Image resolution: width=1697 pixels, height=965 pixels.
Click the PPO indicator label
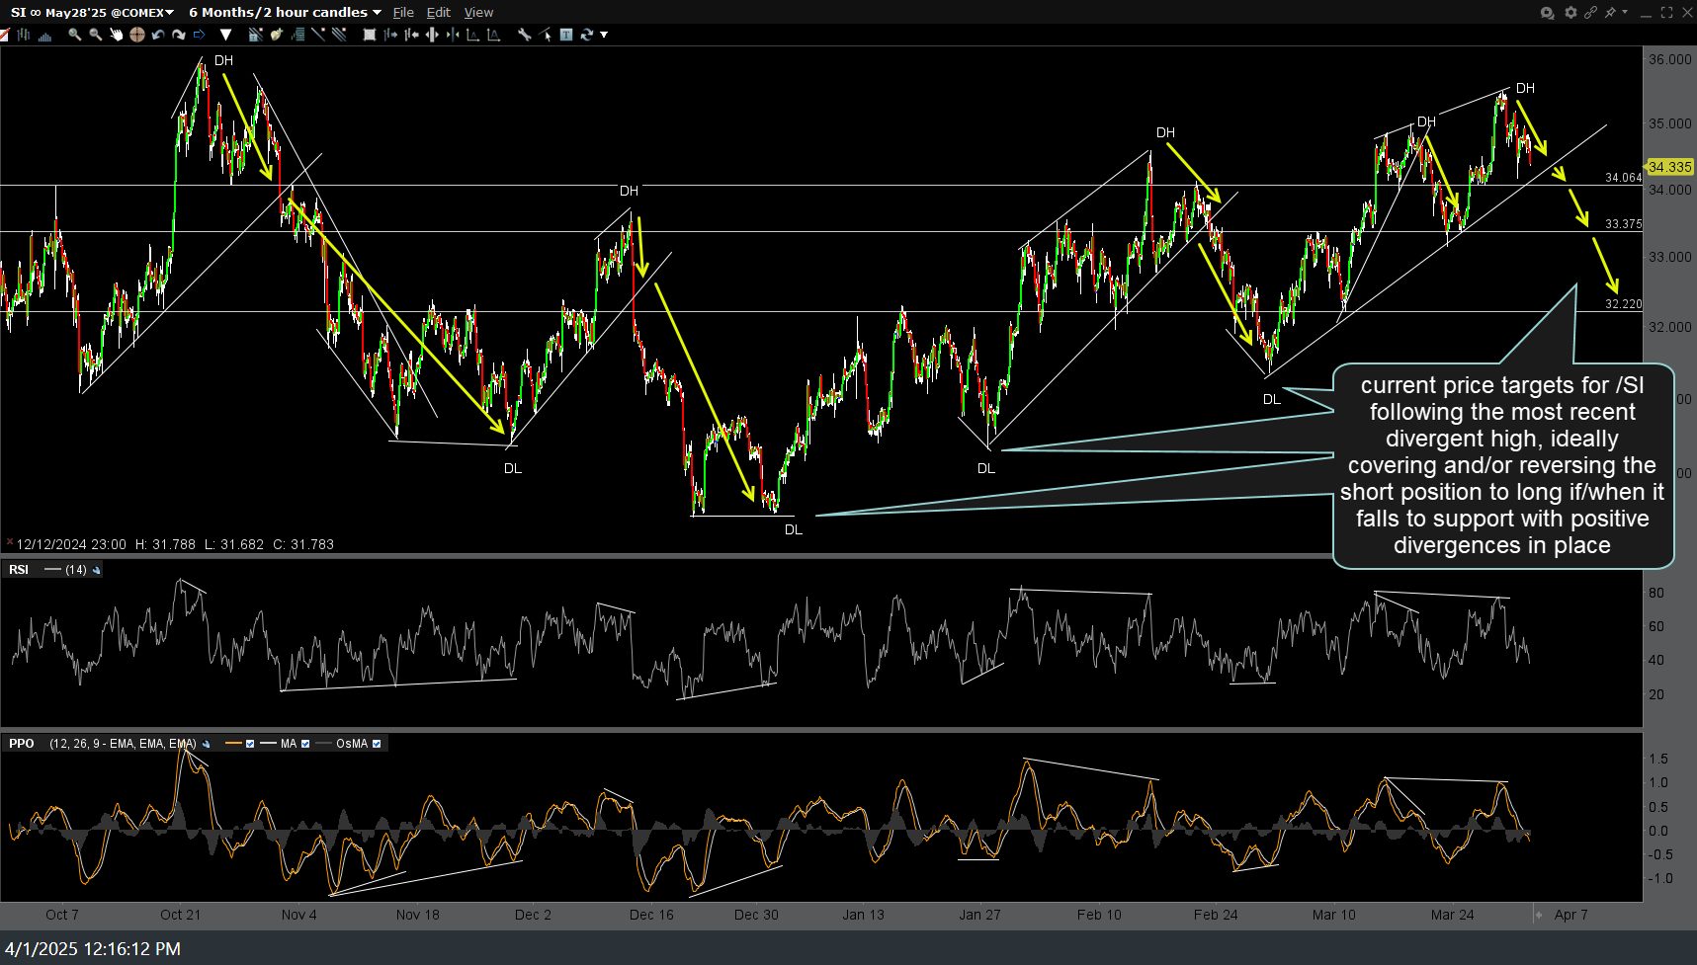coord(21,744)
